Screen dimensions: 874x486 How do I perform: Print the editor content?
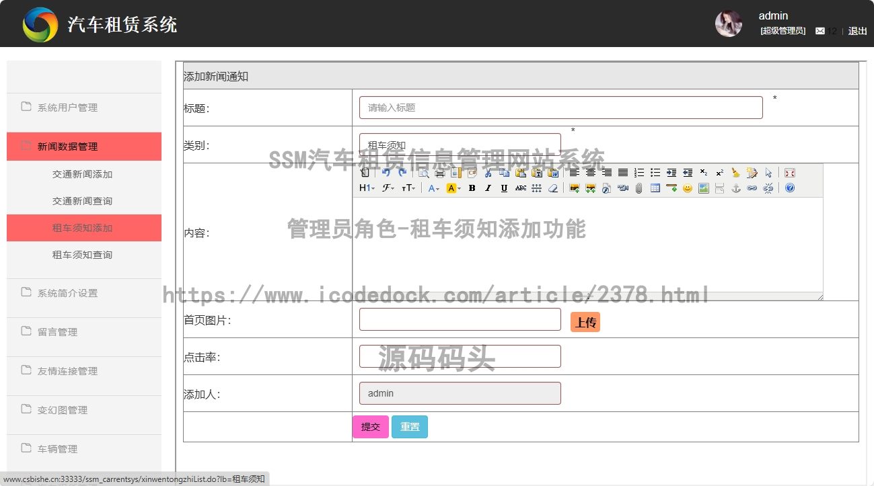pos(439,173)
